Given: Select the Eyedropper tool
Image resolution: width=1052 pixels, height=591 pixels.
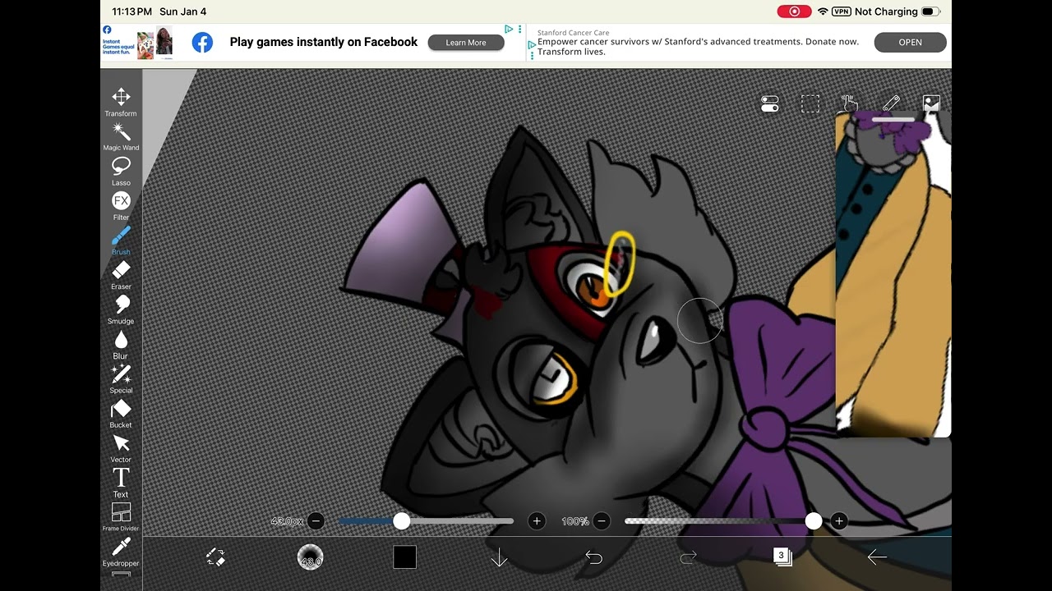Looking at the screenshot, I should pyautogui.click(x=121, y=551).
